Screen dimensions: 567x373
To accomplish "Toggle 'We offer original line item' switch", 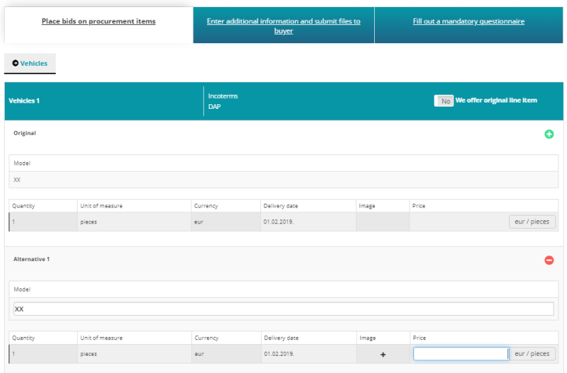I will tap(444, 101).
